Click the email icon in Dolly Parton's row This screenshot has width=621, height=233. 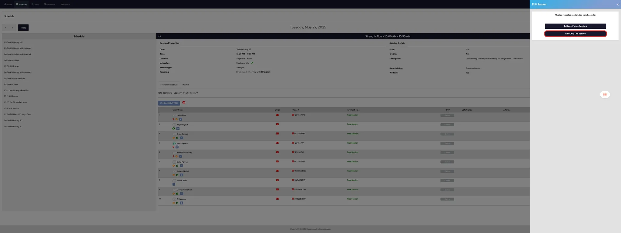click(x=277, y=161)
